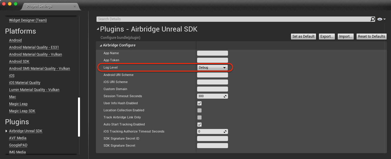Select Airbridge Unreal SDK in the sidebar
This screenshot has width=391, height=159.
(x=26, y=131)
